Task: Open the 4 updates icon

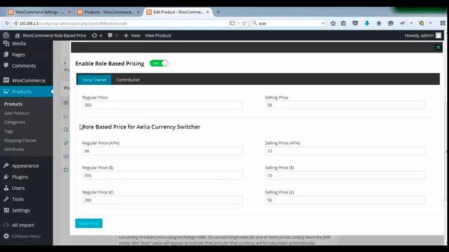Action: click(97, 36)
